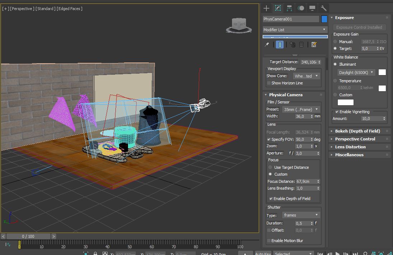Open the Motion panel tab
The image size is (393, 255).
[301, 8]
